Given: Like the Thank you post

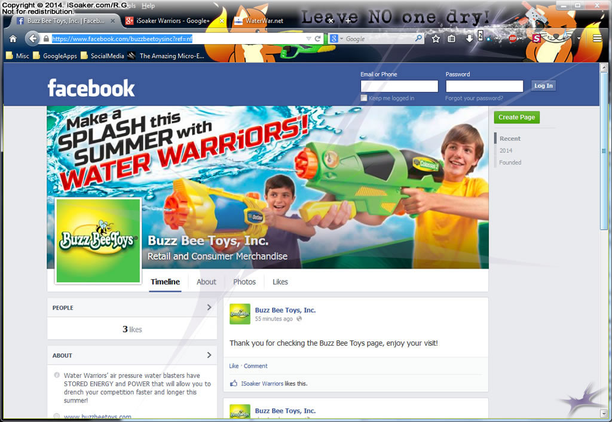Looking at the screenshot, I should tap(234, 366).
